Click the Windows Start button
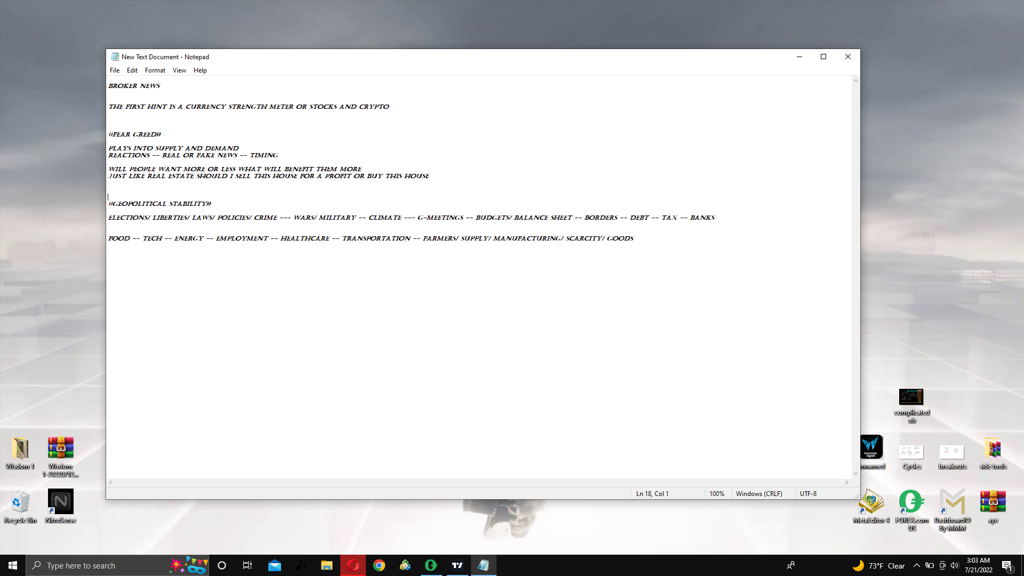Screen dimensions: 1024x576 click(x=13, y=565)
